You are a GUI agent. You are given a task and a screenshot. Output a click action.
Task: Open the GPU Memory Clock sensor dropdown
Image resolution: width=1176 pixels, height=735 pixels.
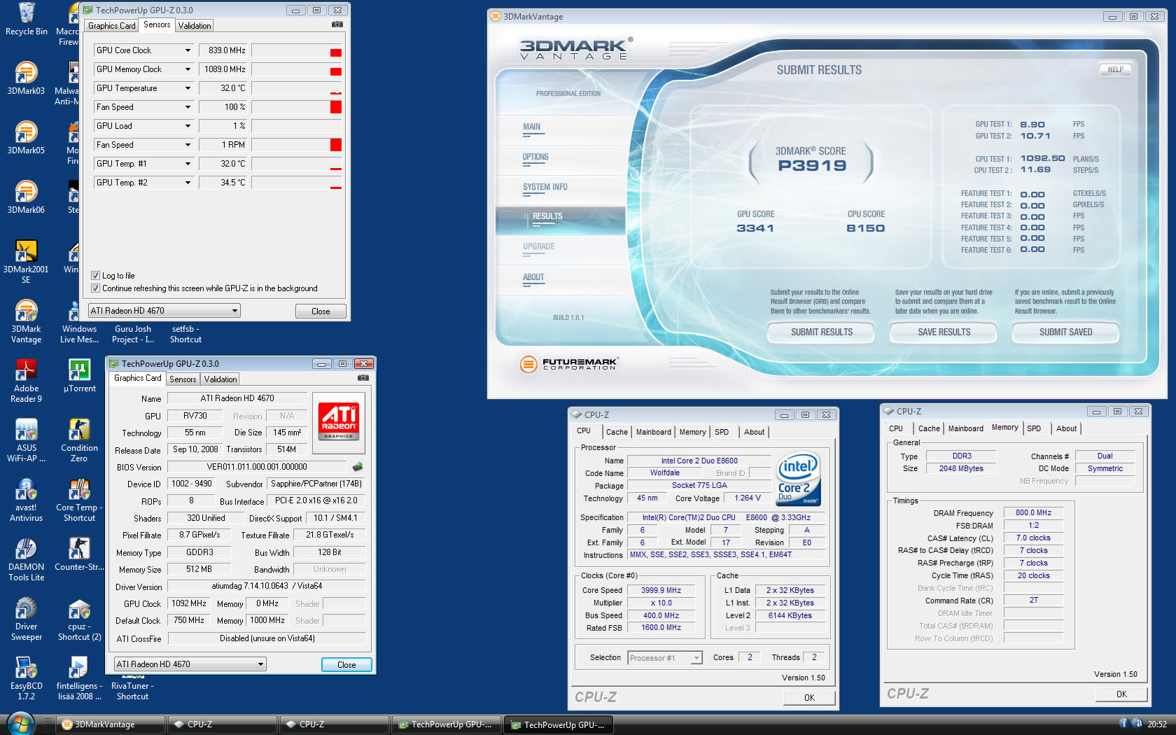188,69
